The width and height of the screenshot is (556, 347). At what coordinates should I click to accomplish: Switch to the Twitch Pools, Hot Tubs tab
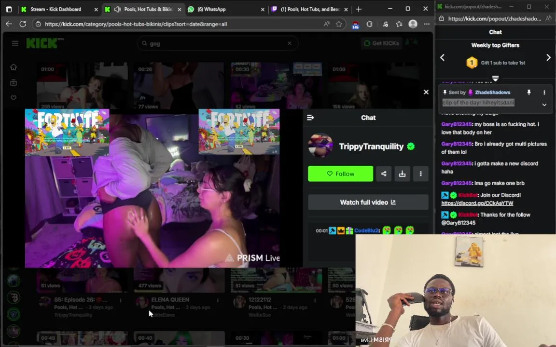click(310, 9)
